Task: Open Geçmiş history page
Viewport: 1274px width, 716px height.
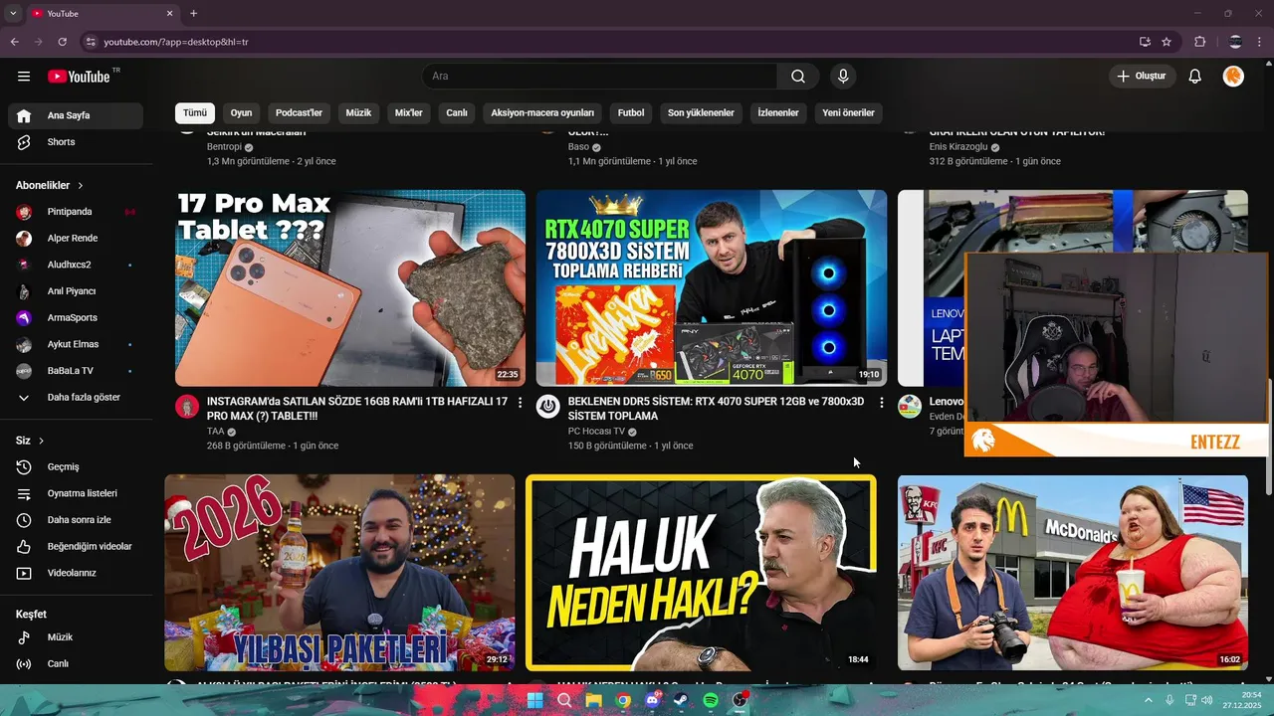Action: (x=76, y=467)
